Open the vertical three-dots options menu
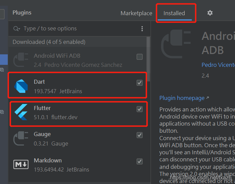This screenshot has width=235, height=184. pyautogui.click(x=142, y=29)
